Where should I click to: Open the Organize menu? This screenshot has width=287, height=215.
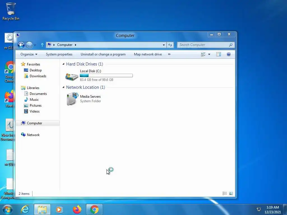[29, 54]
